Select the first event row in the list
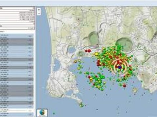This screenshot has height=117, width=157. pos(16,36)
